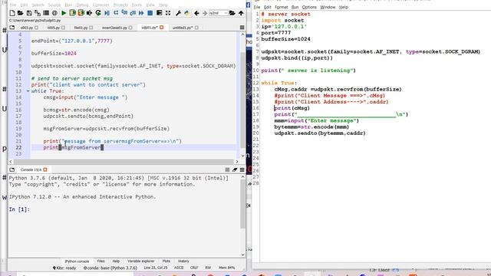Image resolution: width=491 pixels, height=276 pixels.
Task: Click the editor vertical scrollbar thumb
Action: [243, 100]
